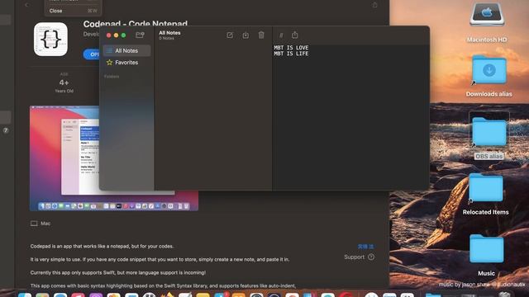
Task: Click 'It is very simple to use' line
Action: 160,259
